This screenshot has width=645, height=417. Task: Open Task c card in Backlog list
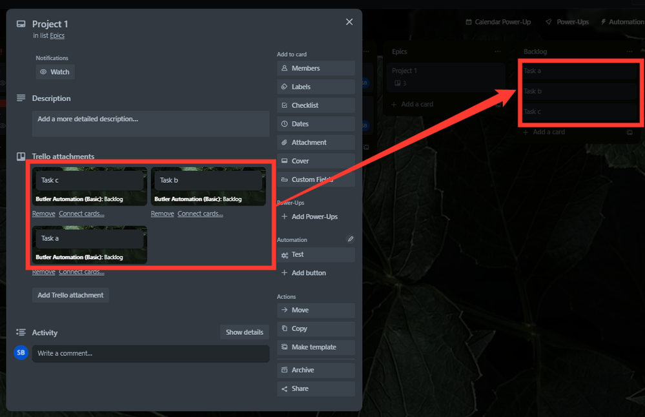(579, 112)
